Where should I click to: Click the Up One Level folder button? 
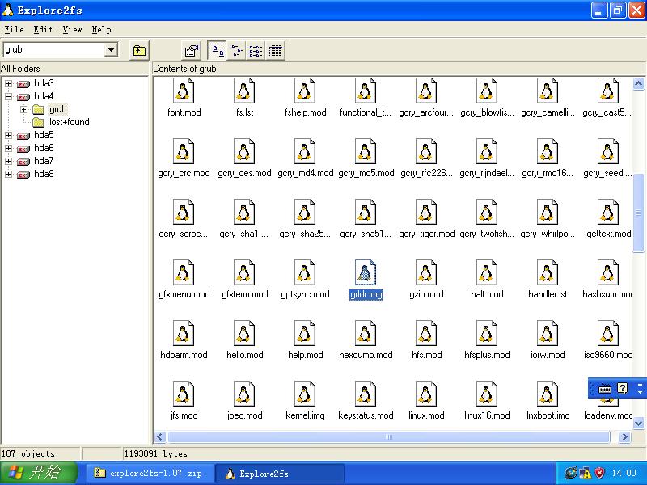(x=139, y=51)
